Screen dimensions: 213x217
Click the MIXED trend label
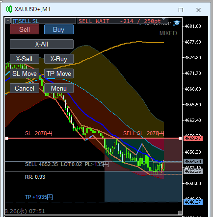(x=168, y=33)
